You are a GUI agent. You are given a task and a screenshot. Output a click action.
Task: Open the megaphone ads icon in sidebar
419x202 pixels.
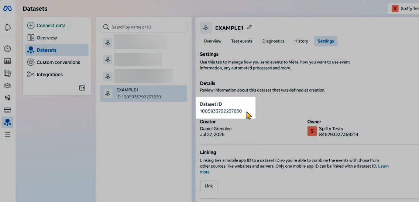[7, 98]
